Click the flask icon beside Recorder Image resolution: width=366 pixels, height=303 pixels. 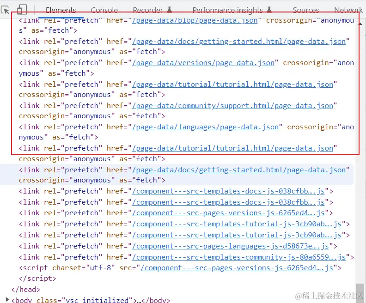tap(170, 10)
